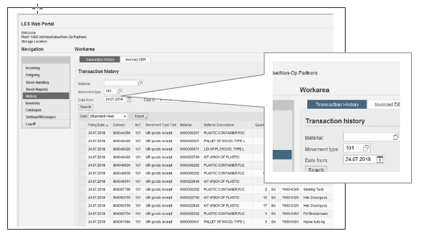Click material cell 9900000071
Screen dimensions: 422x235
tap(189, 149)
